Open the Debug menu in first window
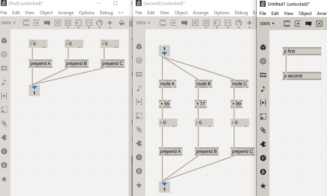The width and height of the screenshot is (327, 196). 106,13
